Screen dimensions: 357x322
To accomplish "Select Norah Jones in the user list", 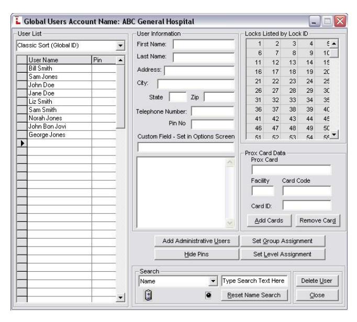I will (x=60, y=118).
